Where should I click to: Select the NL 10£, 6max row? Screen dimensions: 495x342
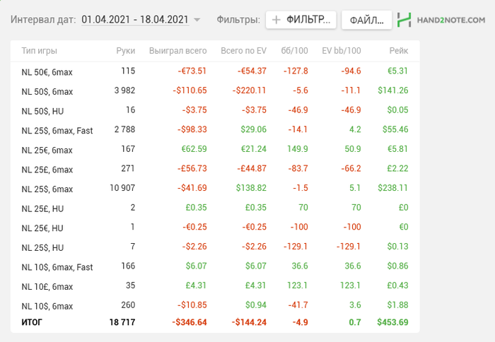(215, 287)
